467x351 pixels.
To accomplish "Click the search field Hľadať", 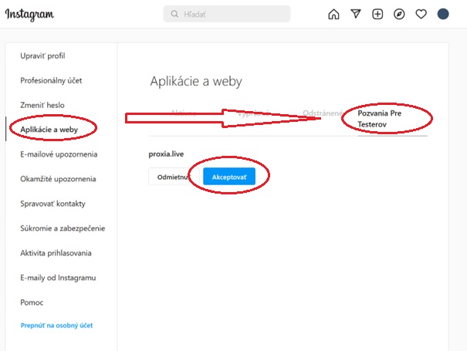I will [x=227, y=14].
